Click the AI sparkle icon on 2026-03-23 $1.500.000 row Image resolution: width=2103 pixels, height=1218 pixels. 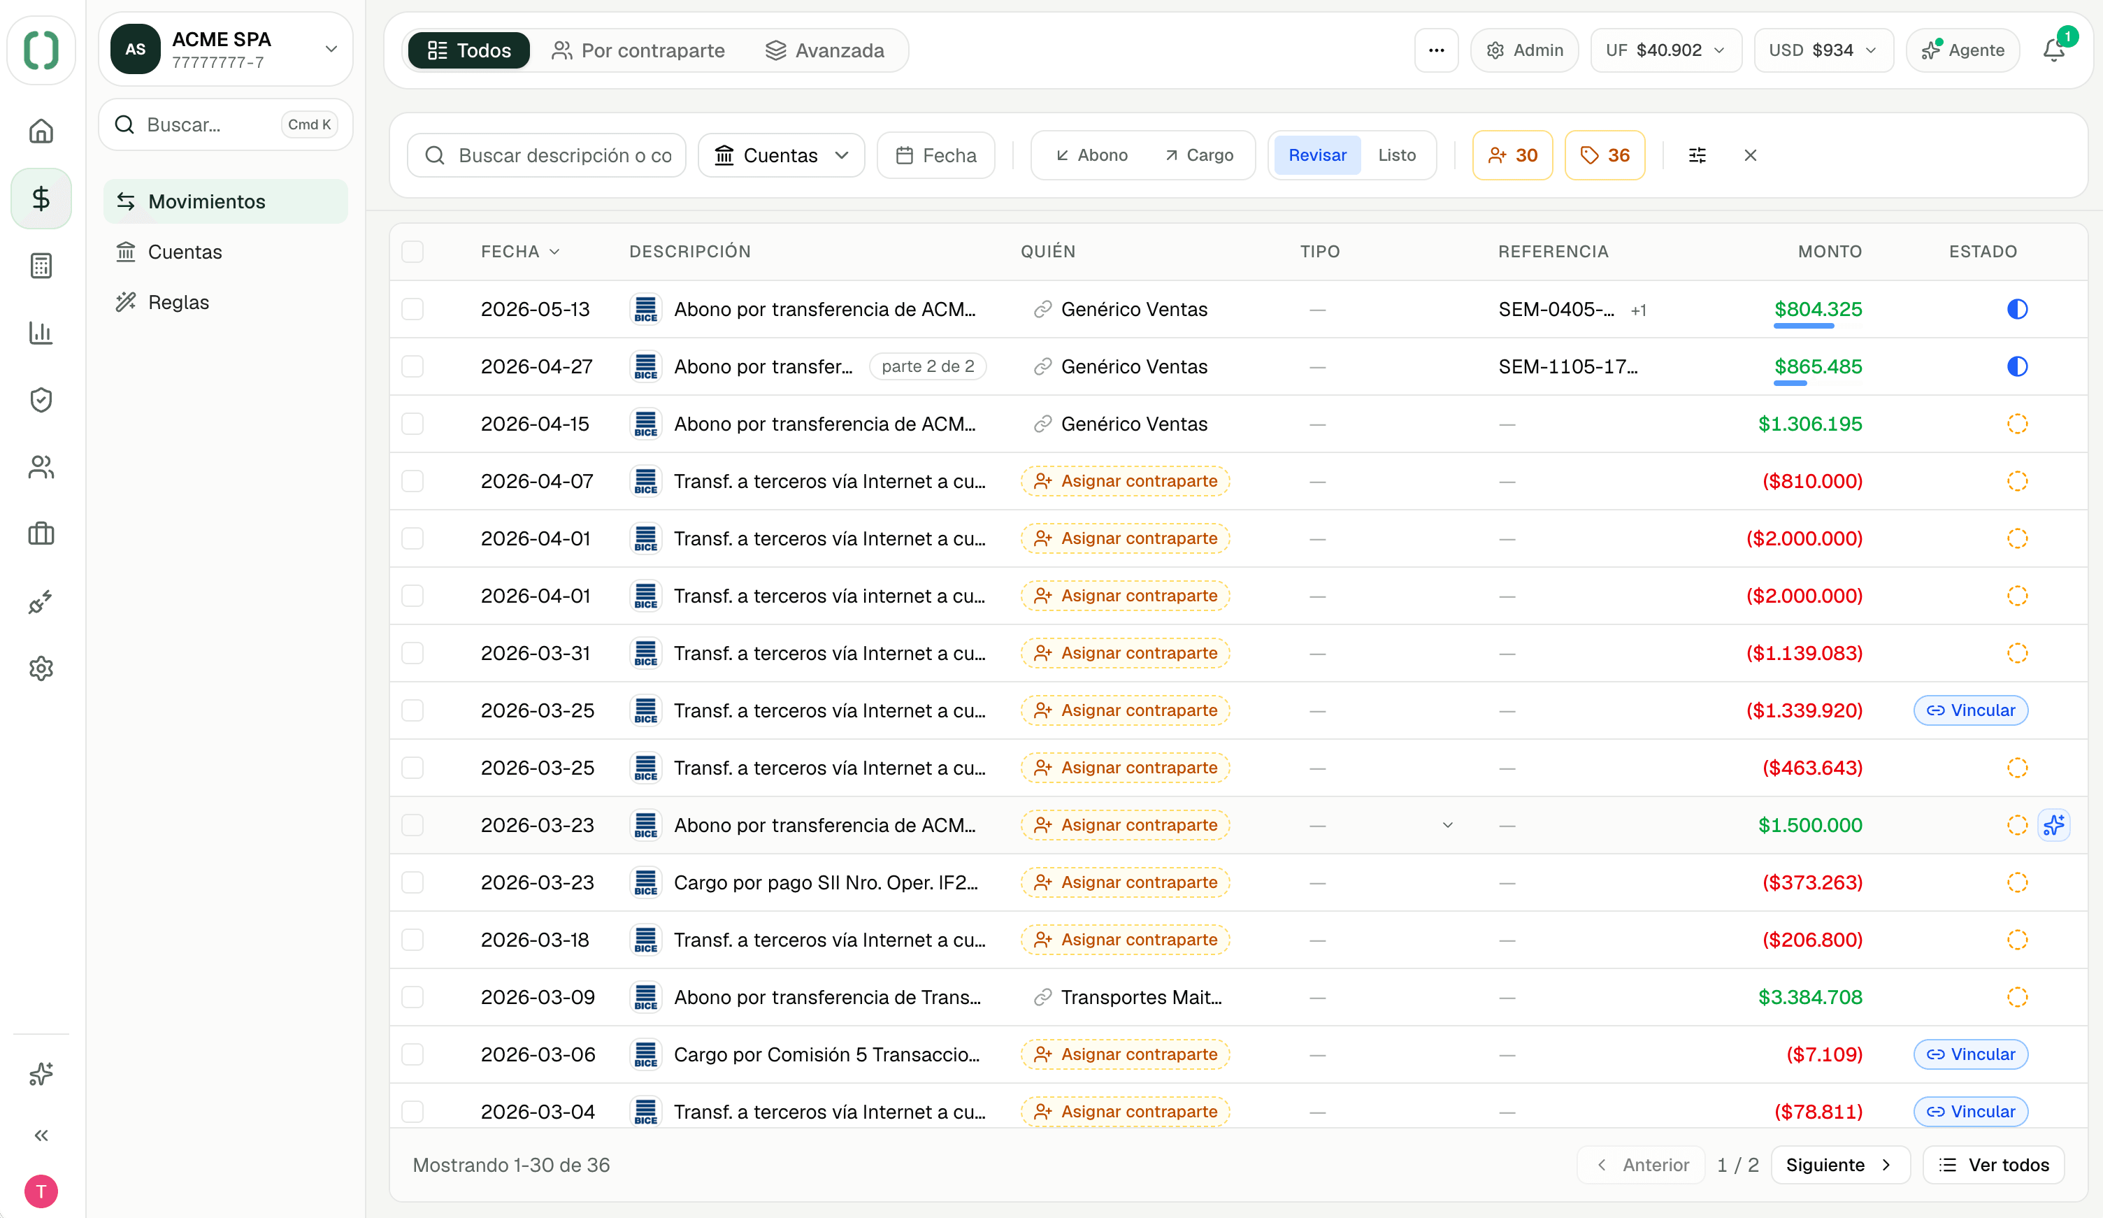(2054, 825)
